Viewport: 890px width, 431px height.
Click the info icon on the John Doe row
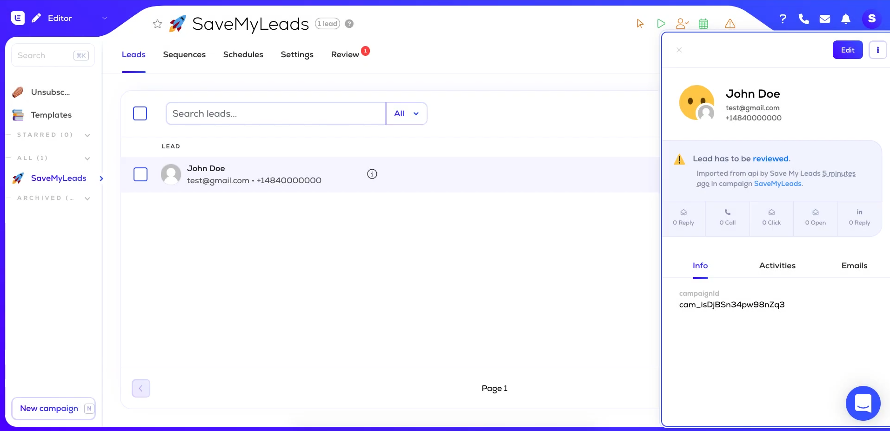click(372, 174)
